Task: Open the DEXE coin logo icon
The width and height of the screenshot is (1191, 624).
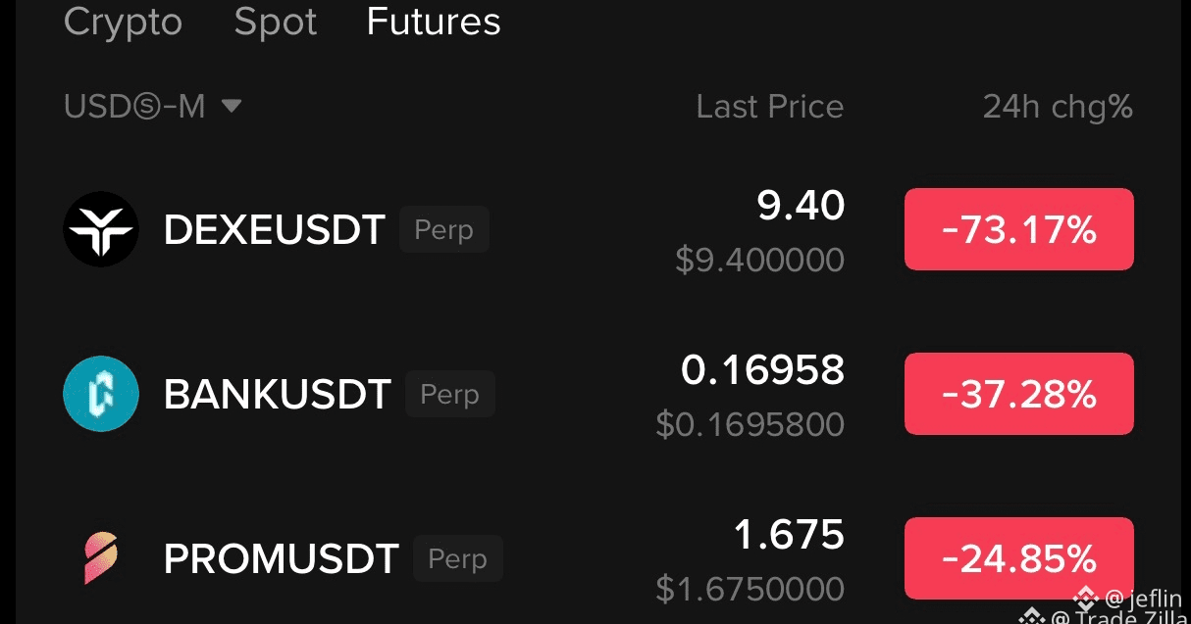Action: click(101, 229)
